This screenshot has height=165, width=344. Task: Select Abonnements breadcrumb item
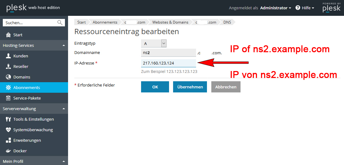pos(105,22)
